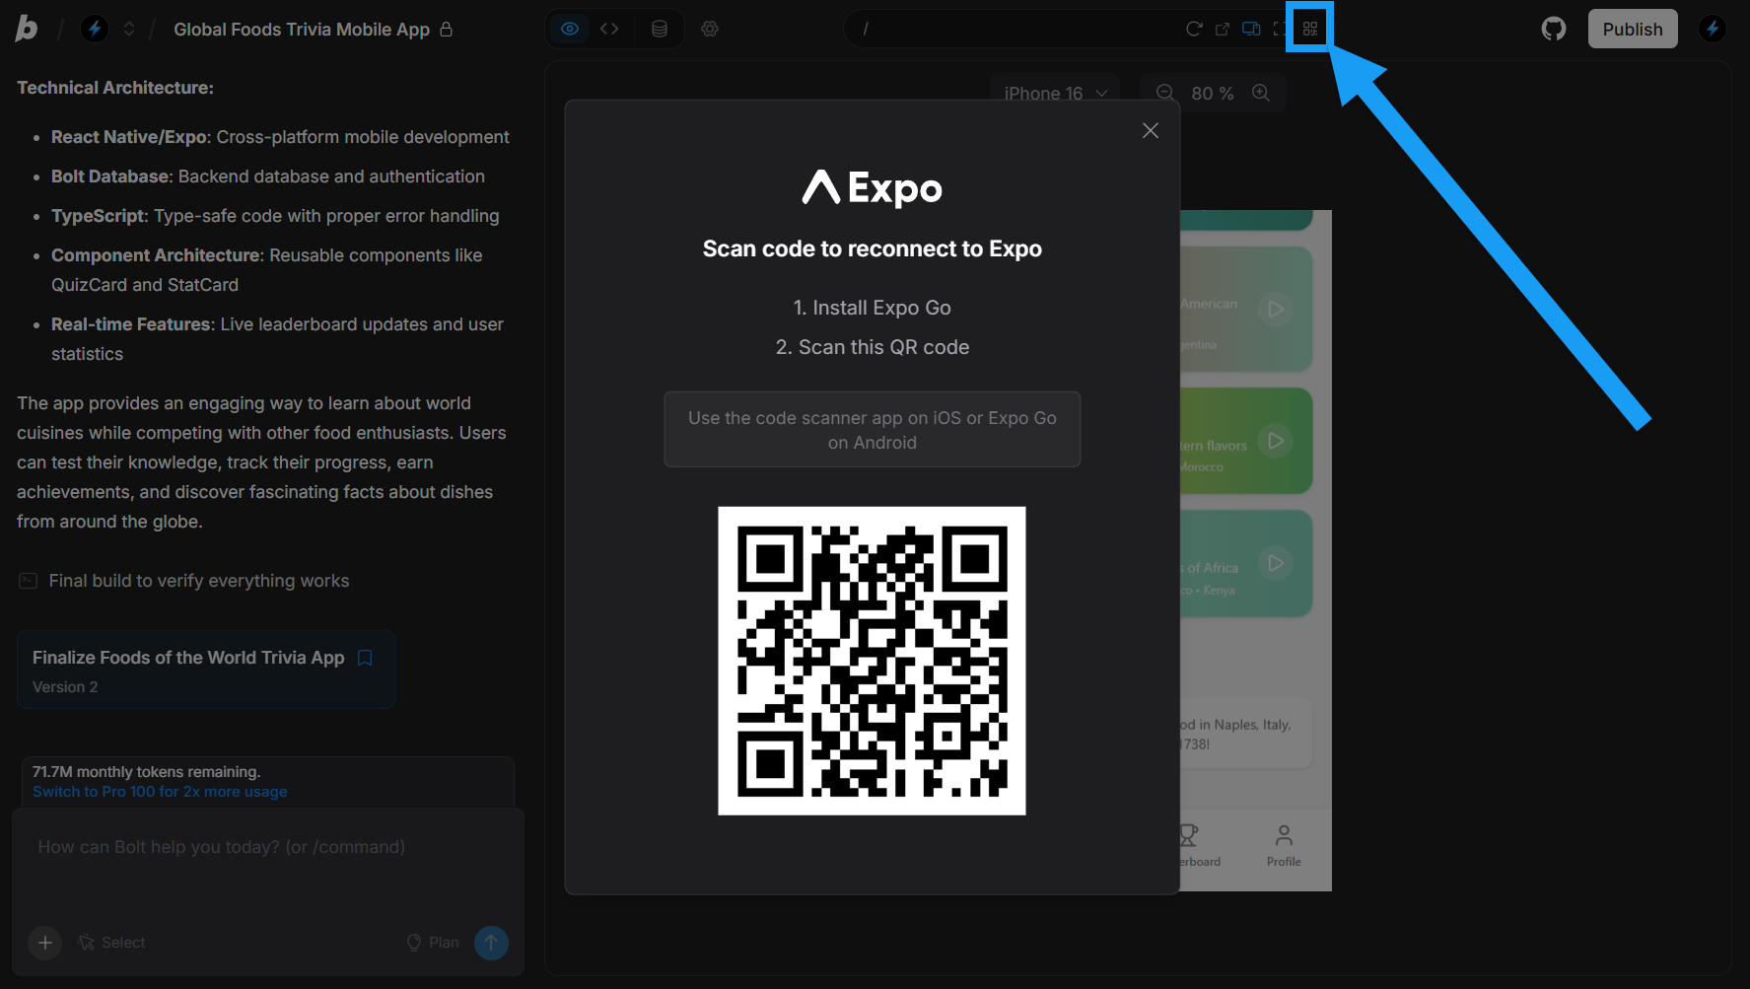Click the Install Expo Go step text

[x=872, y=308]
